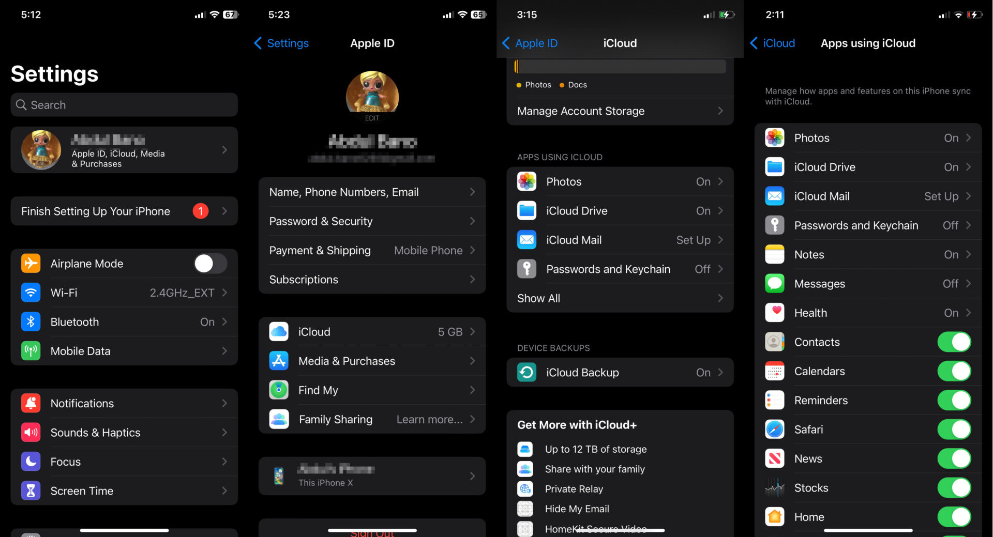The height and width of the screenshot is (537, 993).
Task: Open Manage Account Storage chevron
Action: 720,111
